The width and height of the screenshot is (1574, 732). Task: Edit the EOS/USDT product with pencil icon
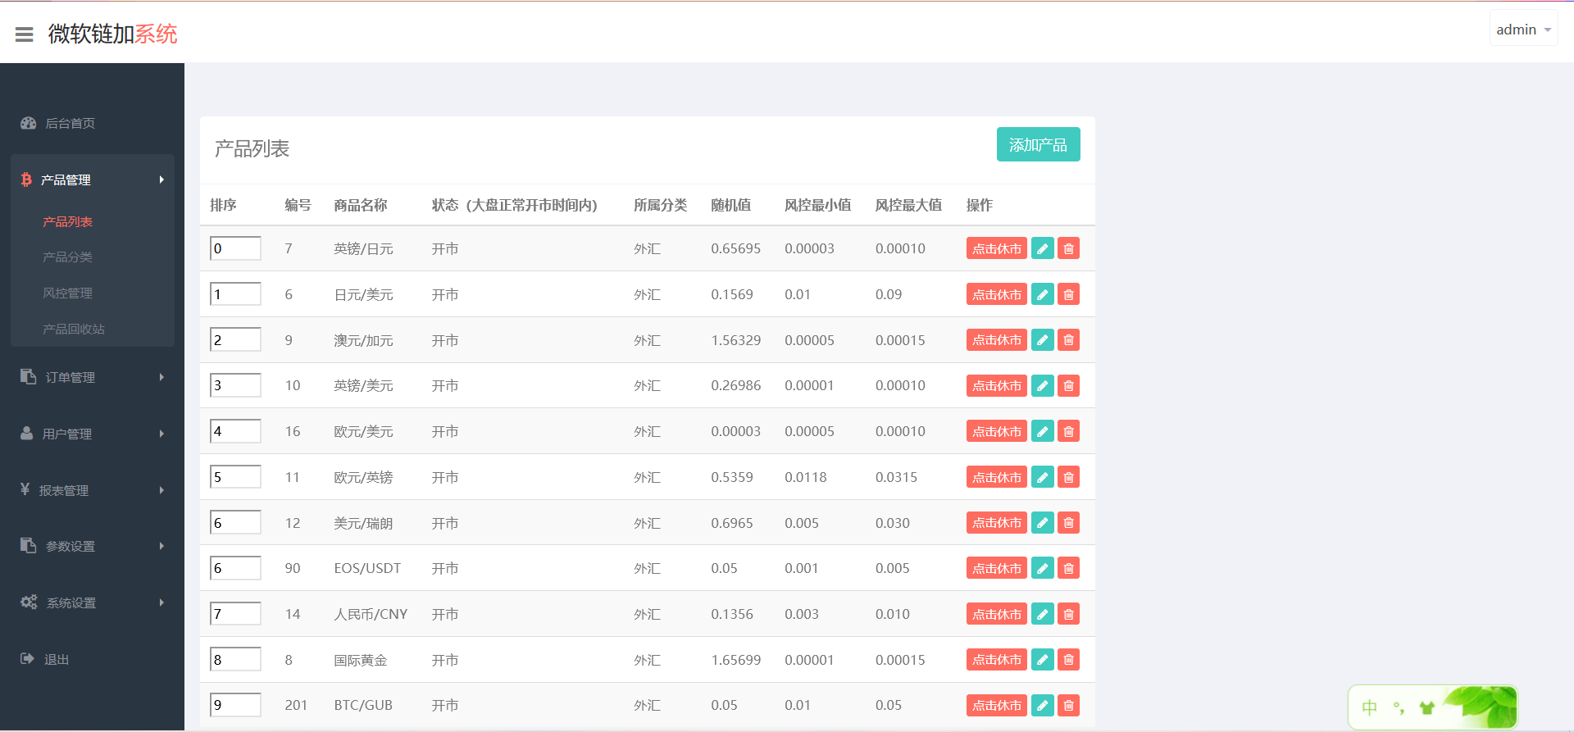[x=1042, y=568]
